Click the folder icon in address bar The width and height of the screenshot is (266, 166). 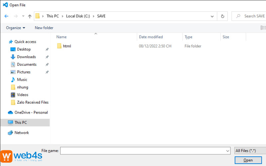point(38,16)
